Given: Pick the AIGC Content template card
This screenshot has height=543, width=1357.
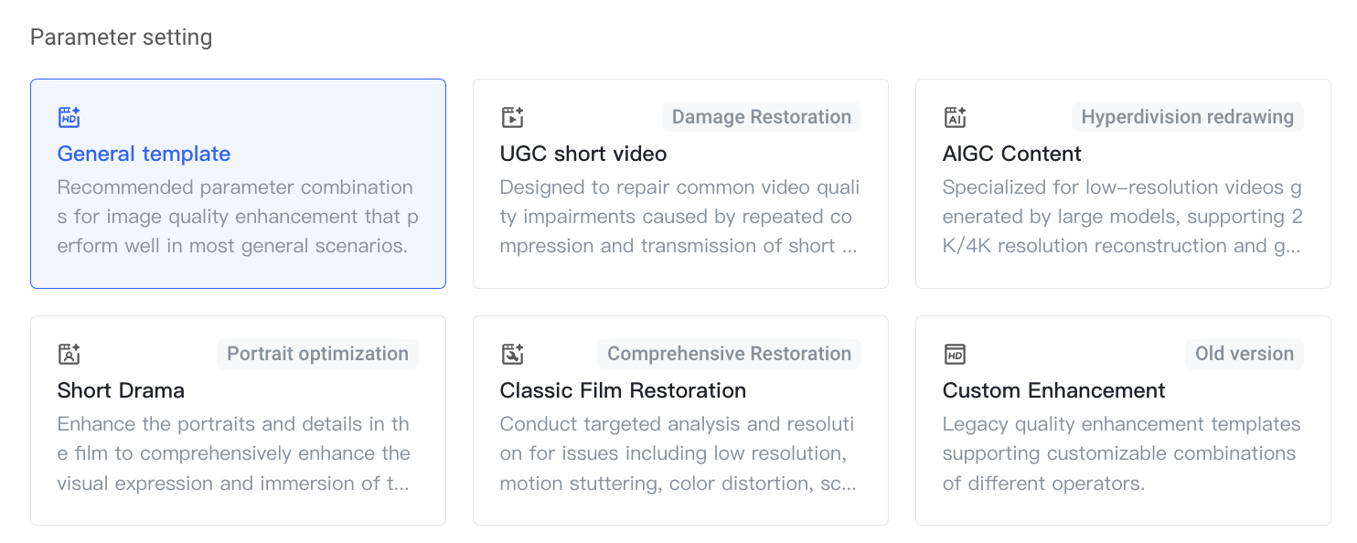Looking at the screenshot, I should (x=1123, y=184).
